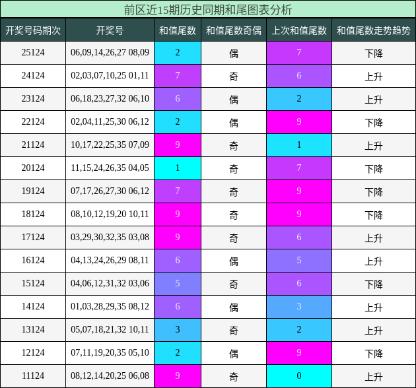Select the column header 开奖号

[110, 30]
